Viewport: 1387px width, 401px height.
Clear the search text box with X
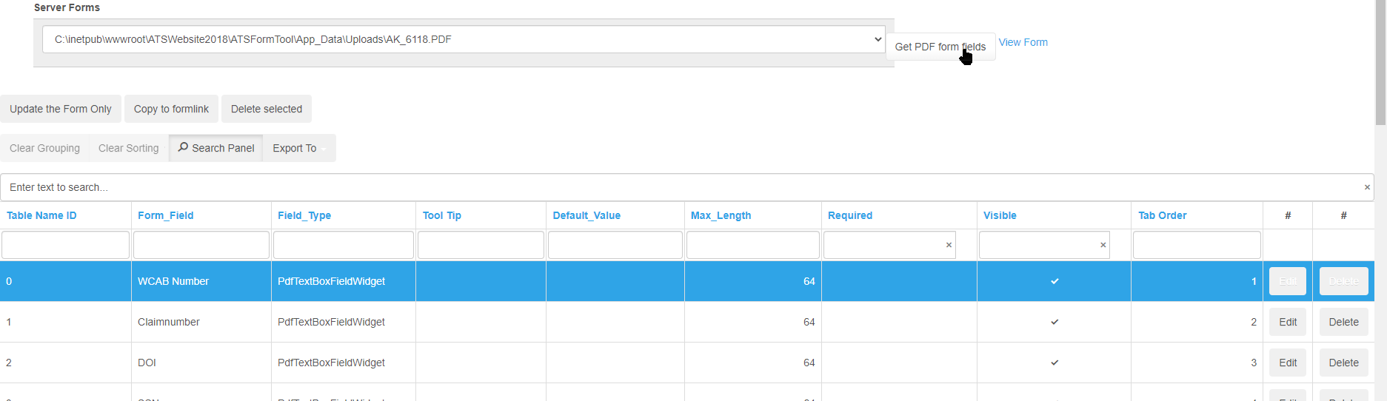1366,187
